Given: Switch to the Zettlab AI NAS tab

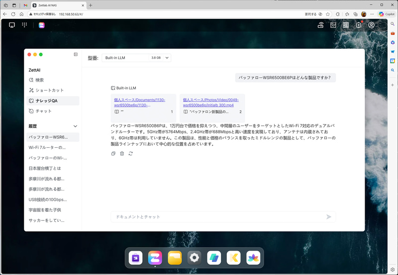Looking at the screenshot, I should (58, 5).
